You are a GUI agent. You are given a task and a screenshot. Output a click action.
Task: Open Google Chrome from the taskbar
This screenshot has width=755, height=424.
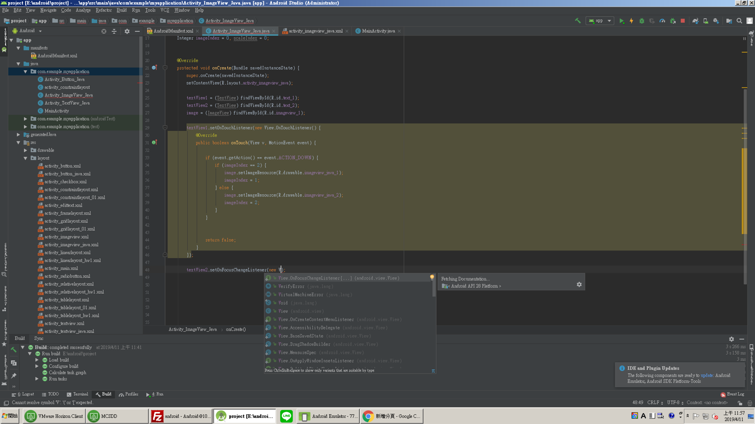pyautogui.click(x=391, y=416)
